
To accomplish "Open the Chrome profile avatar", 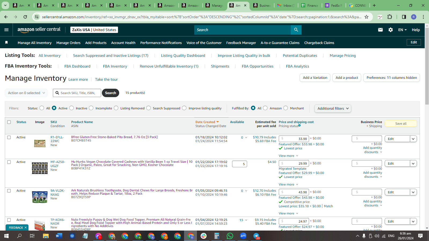I will coord(414,17).
